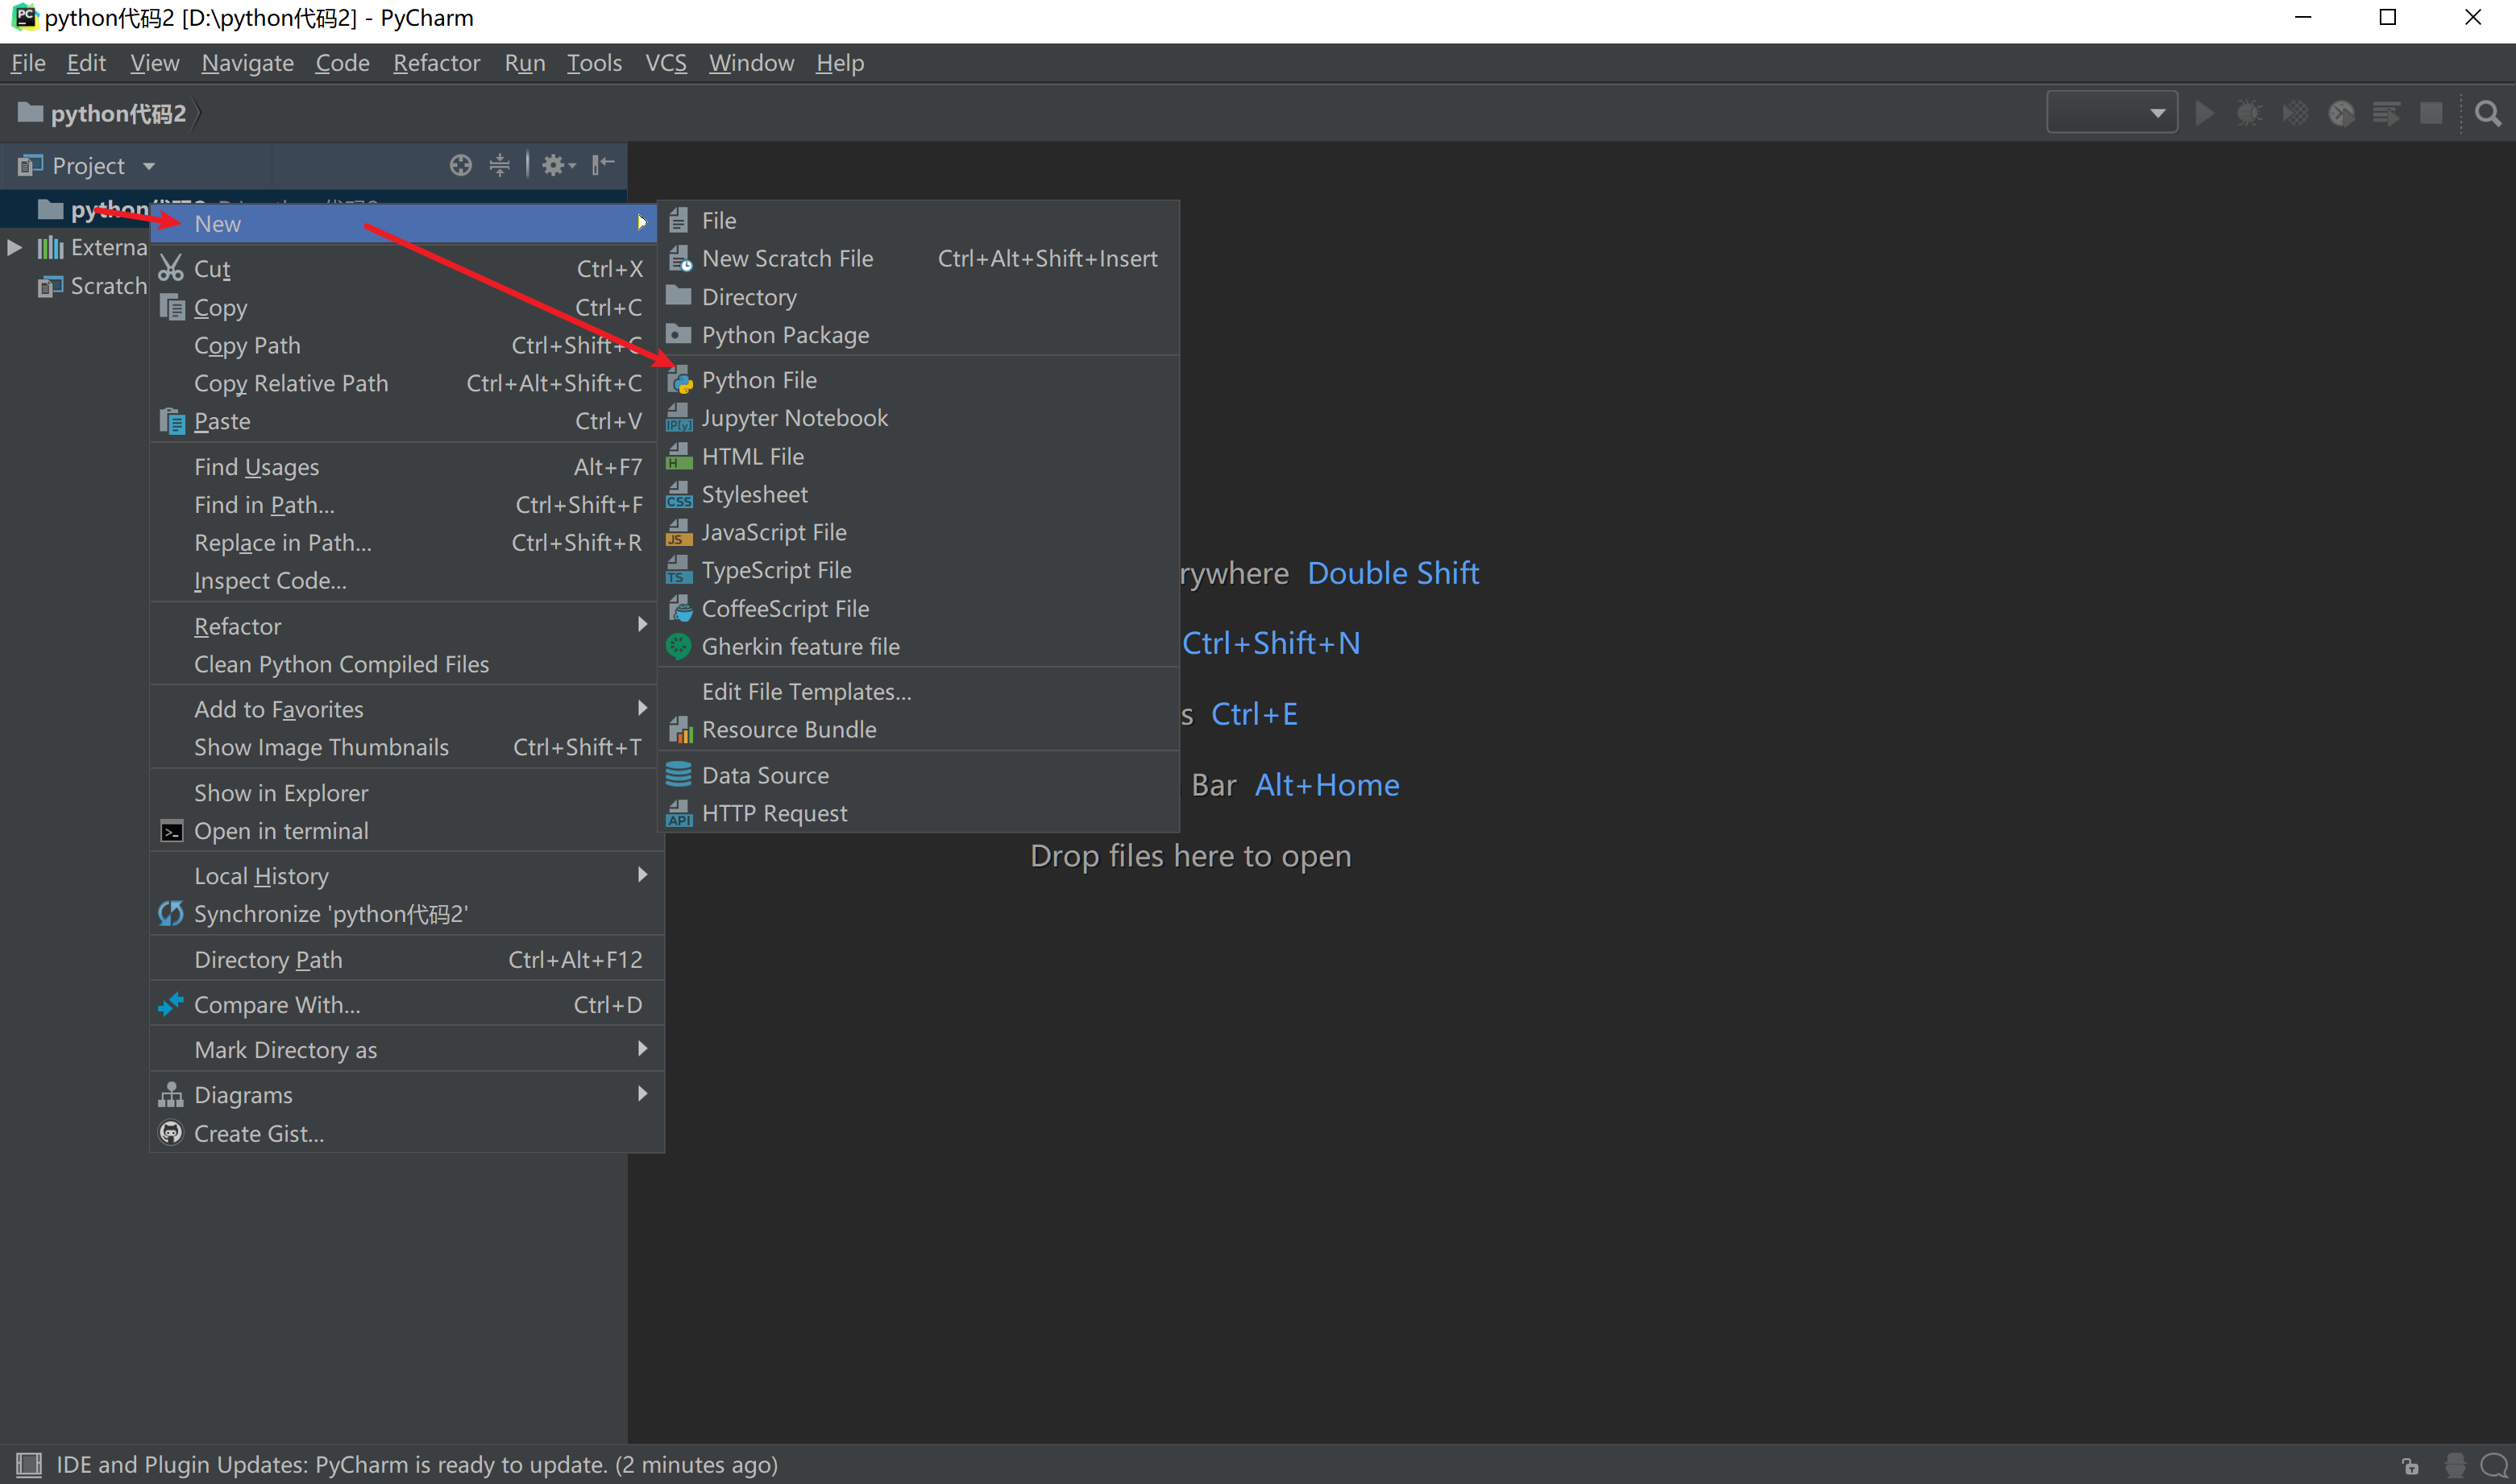Image resolution: width=2516 pixels, height=1484 pixels.
Task: Click the HTTP Request API icon
Action: click(679, 813)
